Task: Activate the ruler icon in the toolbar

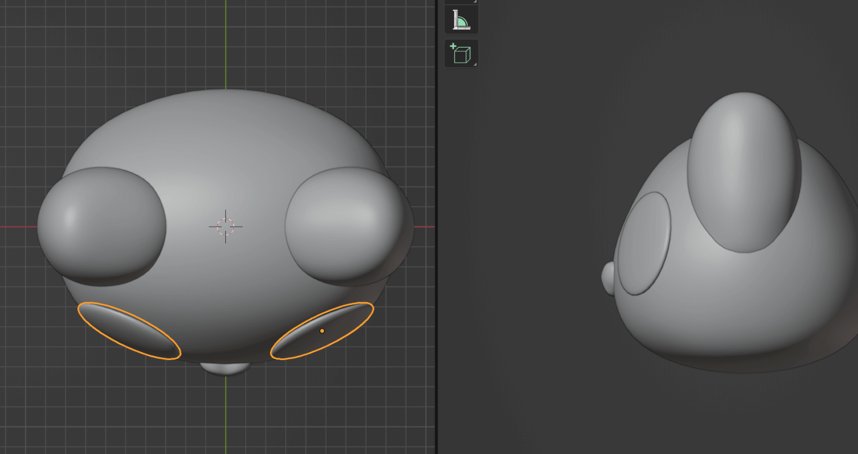Action: [461, 19]
